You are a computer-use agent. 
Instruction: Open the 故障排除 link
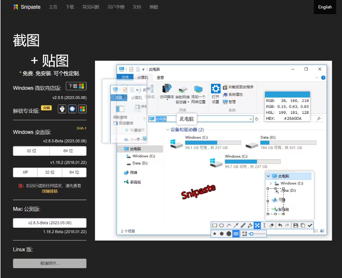pos(50,191)
